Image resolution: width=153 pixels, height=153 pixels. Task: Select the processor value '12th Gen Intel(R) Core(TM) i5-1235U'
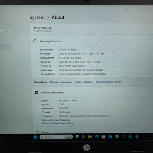tap(76, 54)
